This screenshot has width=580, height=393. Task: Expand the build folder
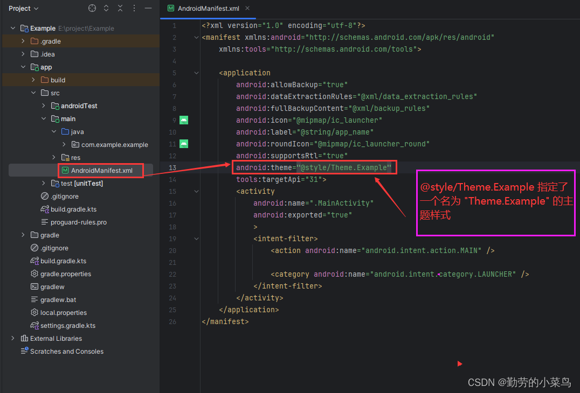pyautogui.click(x=32, y=80)
